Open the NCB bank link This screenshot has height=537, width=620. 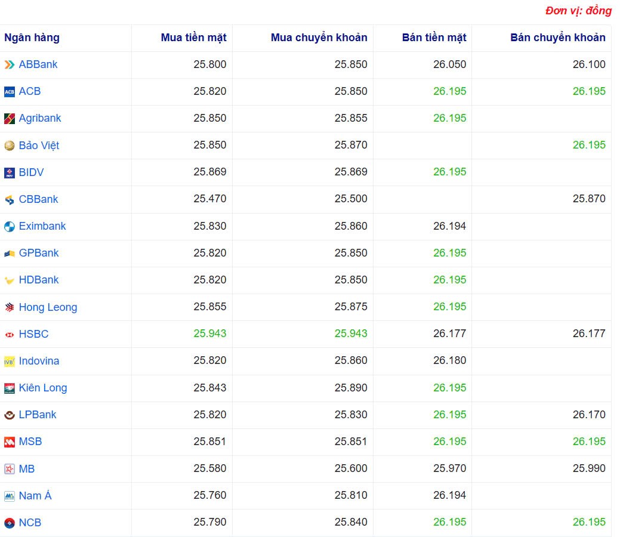click(30, 522)
